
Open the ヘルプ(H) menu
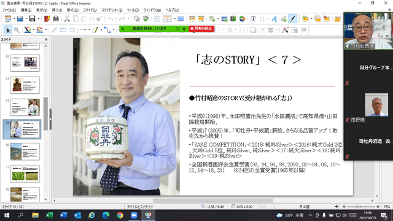pos(172,10)
